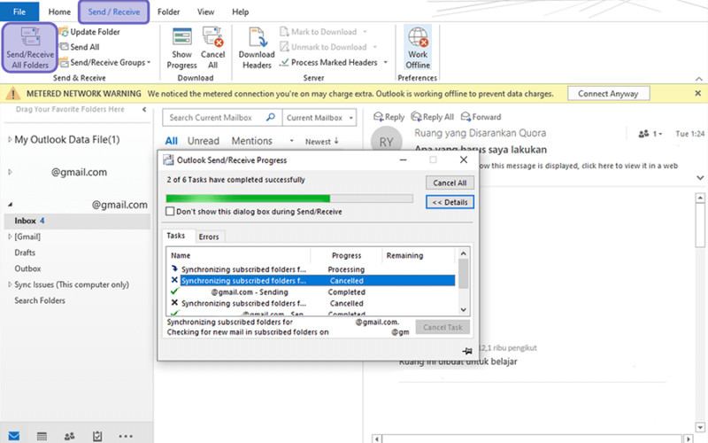
Task: Open the View ribbon tab
Action: 205,12
